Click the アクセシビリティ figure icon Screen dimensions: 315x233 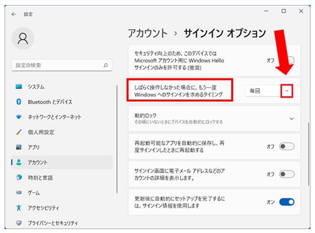19,208
